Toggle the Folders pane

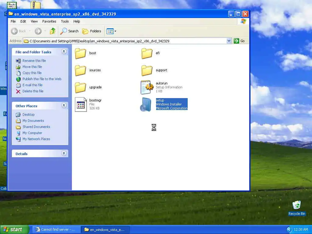pos(92,31)
